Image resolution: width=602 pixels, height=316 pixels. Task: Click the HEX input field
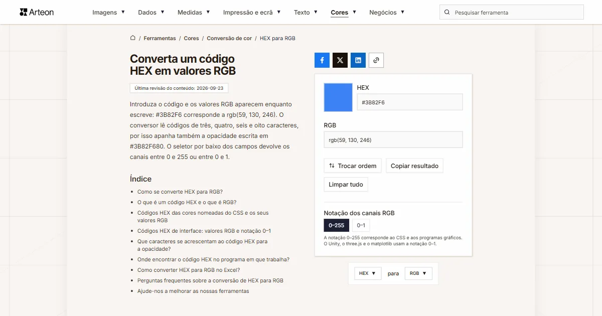(x=410, y=102)
